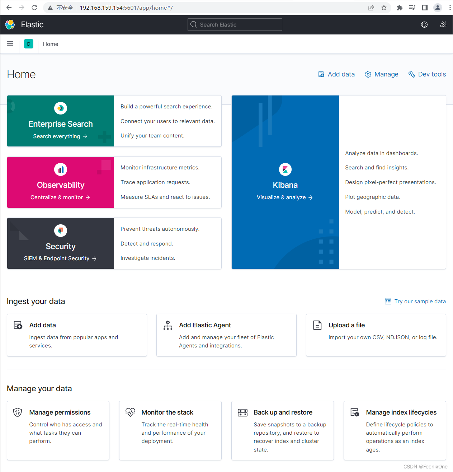453x472 pixels.
Task: Click 'Manage your data' heading
Action: (x=39, y=388)
